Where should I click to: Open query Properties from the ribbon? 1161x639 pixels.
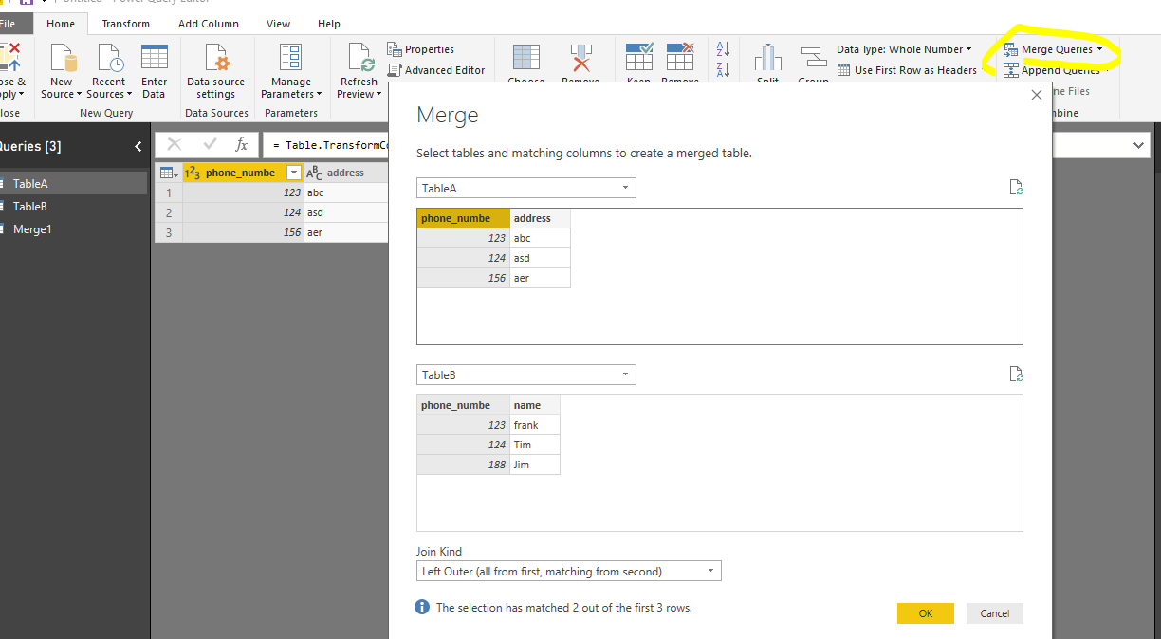[x=421, y=49]
